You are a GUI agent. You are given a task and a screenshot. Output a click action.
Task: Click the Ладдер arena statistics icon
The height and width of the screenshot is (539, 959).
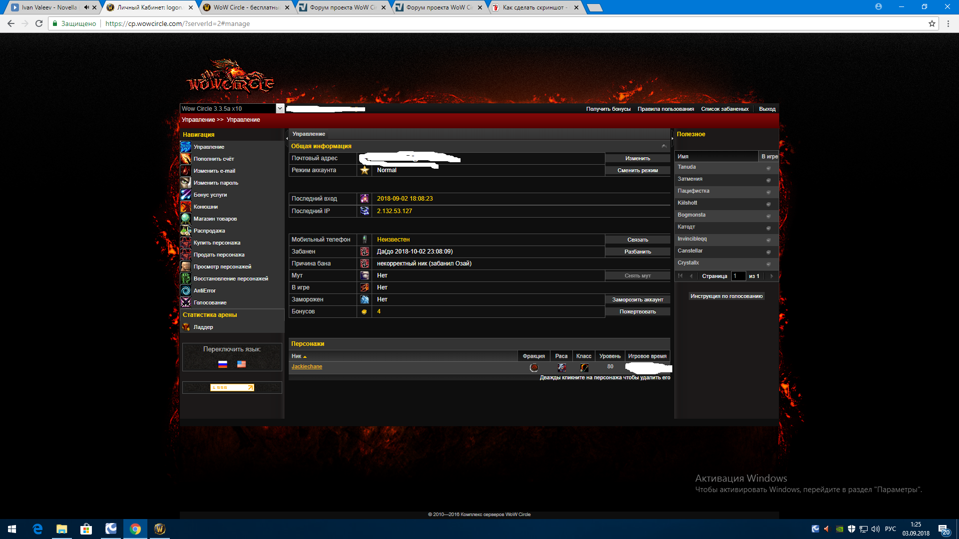(186, 327)
